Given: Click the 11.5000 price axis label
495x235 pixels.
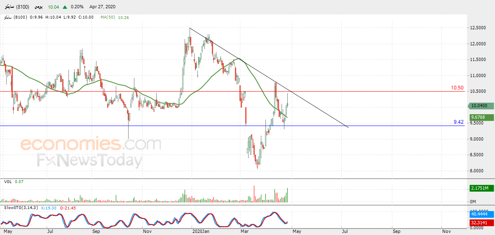Looking at the screenshot, I should 477,60.
